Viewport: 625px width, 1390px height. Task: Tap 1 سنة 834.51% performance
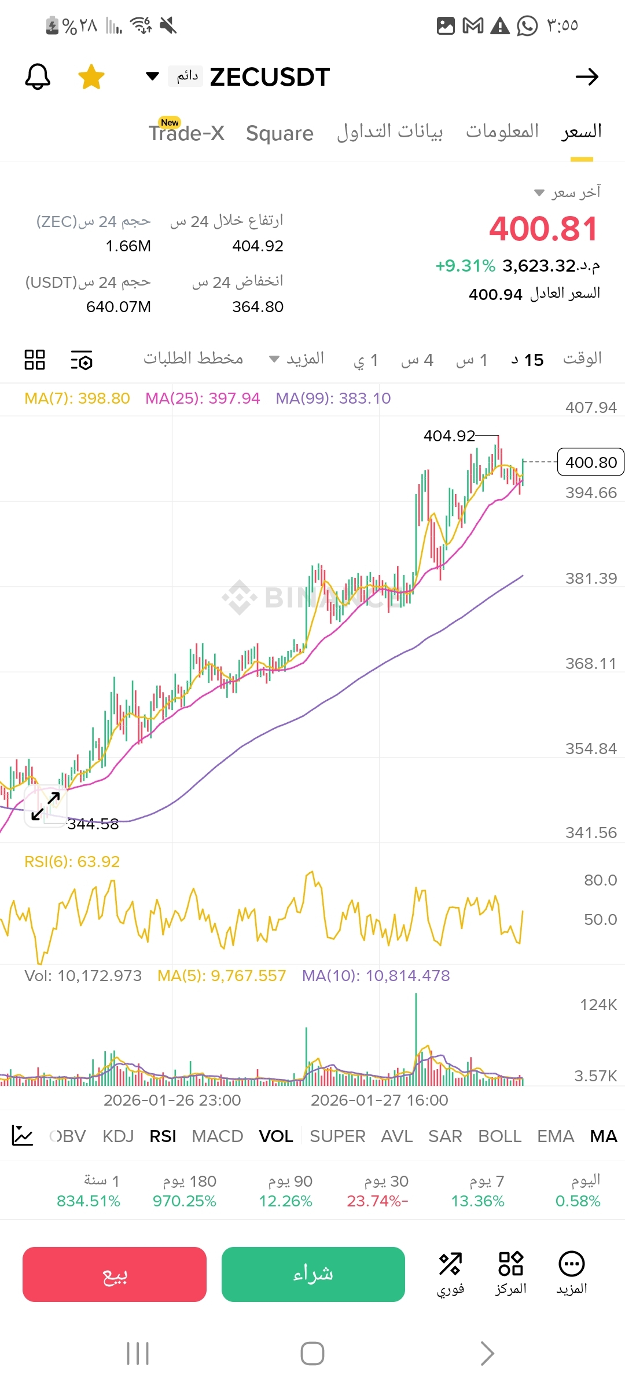[89, 1191]
